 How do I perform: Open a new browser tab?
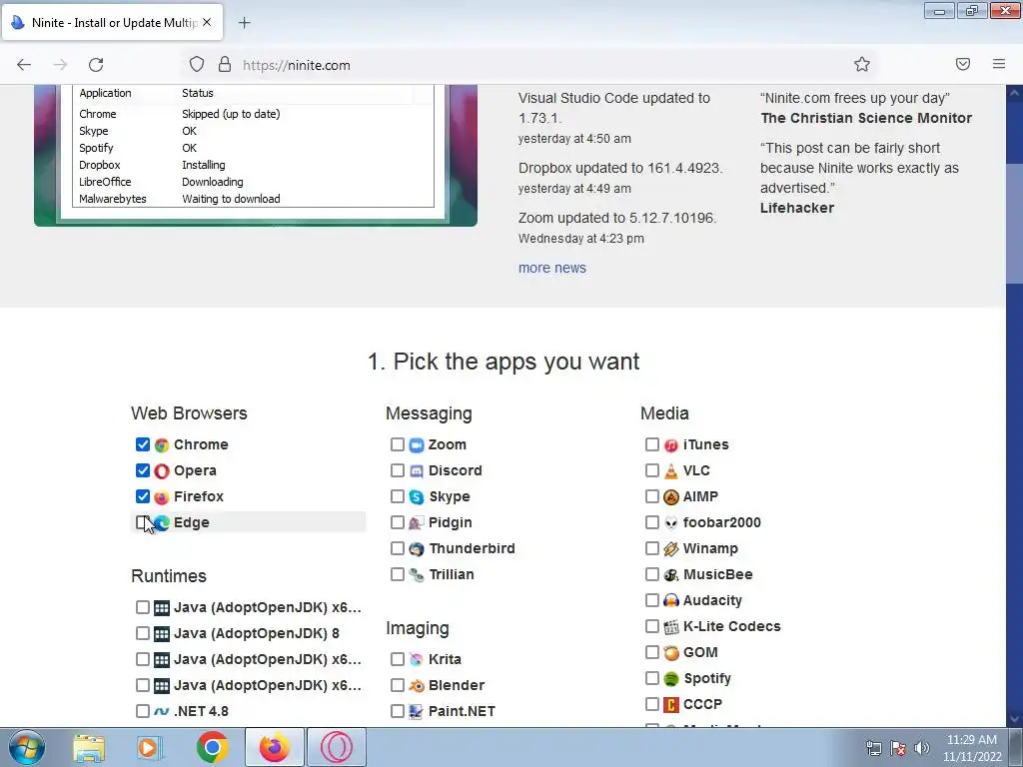[244, 23]
